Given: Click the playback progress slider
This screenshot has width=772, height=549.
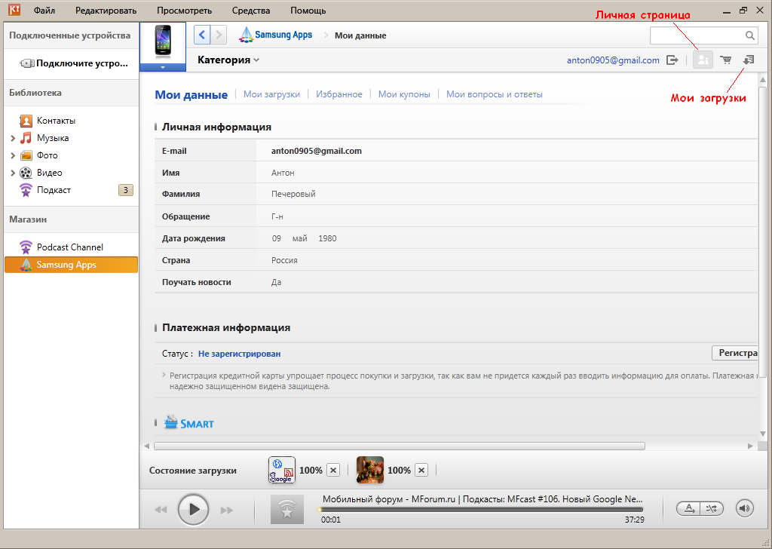Looking at the screenshot, I should (481, 510).
